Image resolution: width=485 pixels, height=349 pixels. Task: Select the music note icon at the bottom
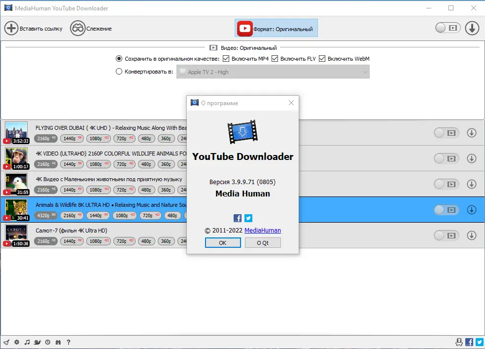(x=27, y=342)
